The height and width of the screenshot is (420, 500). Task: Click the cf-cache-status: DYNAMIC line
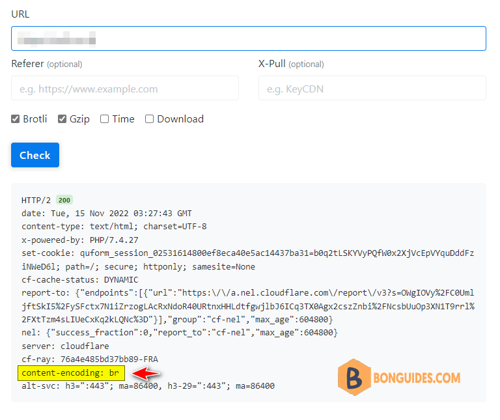pos(79,280)
